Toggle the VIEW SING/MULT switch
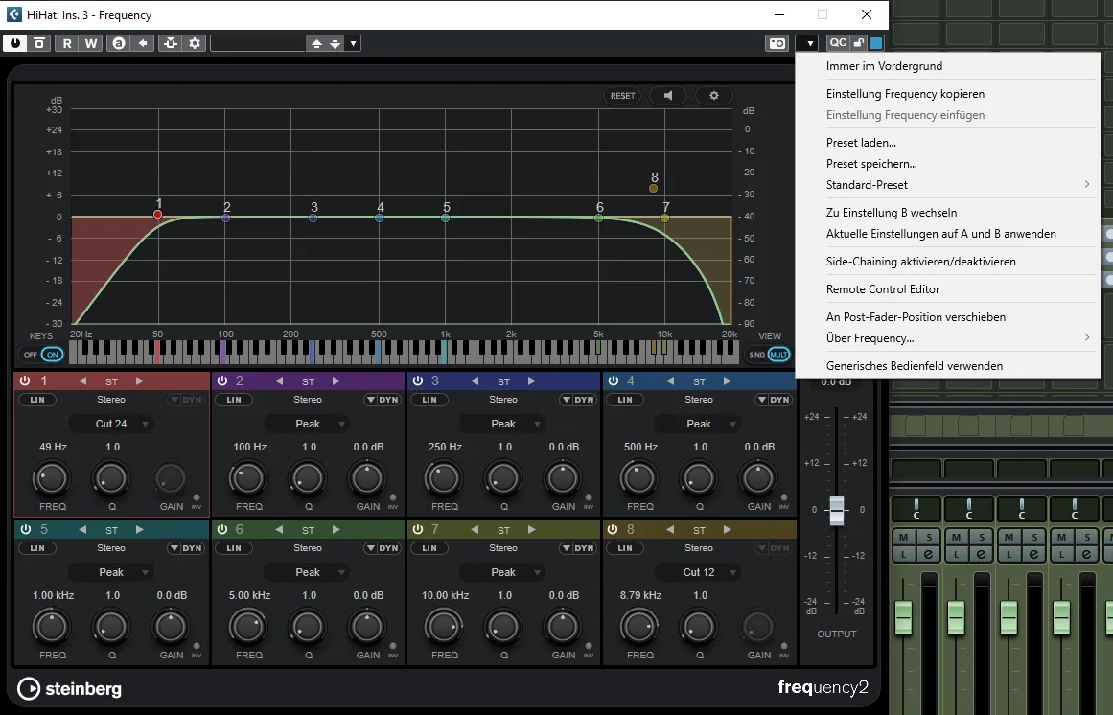 [x=769, y=354]
